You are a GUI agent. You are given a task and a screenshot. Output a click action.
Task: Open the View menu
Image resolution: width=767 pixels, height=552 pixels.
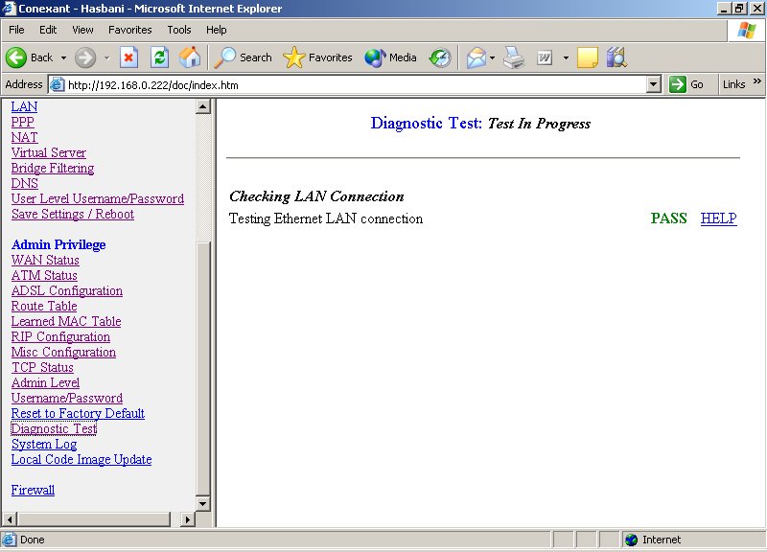pyautogui.click(x=82, y=30)
